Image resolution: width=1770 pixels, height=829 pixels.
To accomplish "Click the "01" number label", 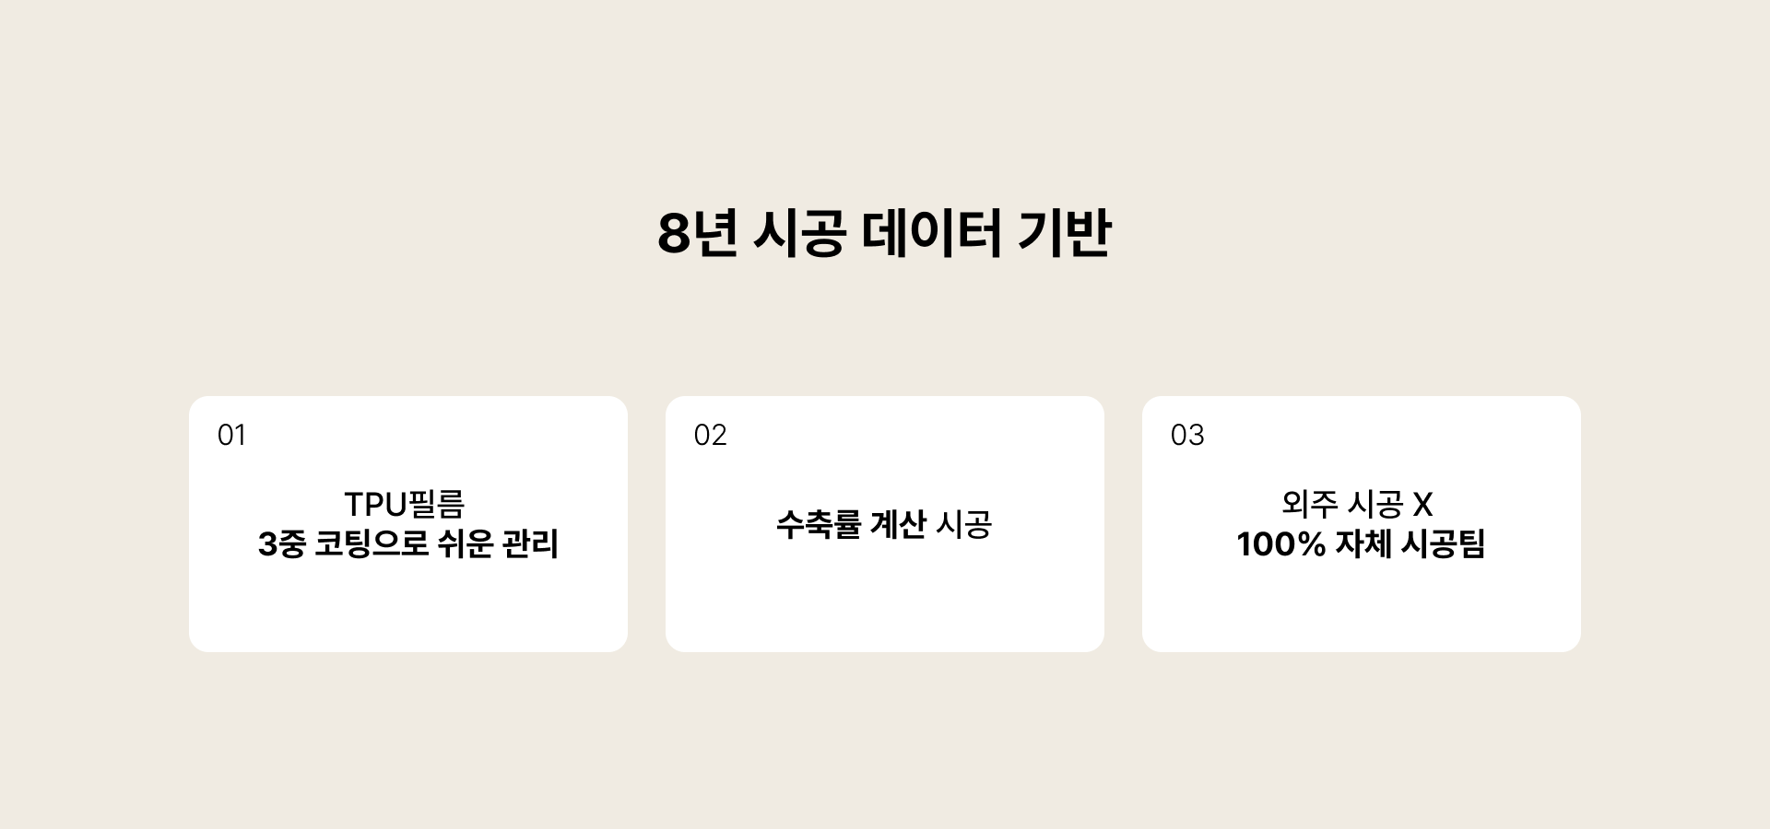I will (x=231, y=435).
